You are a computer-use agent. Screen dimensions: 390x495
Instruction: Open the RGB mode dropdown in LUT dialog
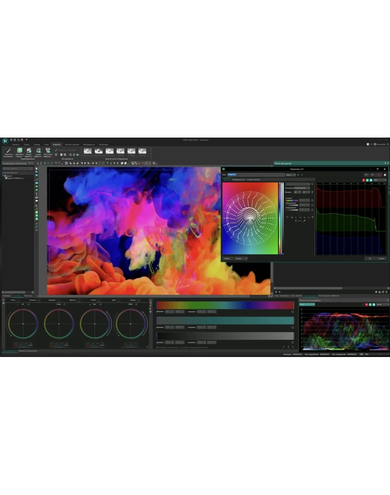[380, 180]
